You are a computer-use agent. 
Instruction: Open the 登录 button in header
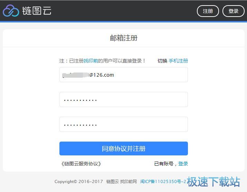[233, 11]
